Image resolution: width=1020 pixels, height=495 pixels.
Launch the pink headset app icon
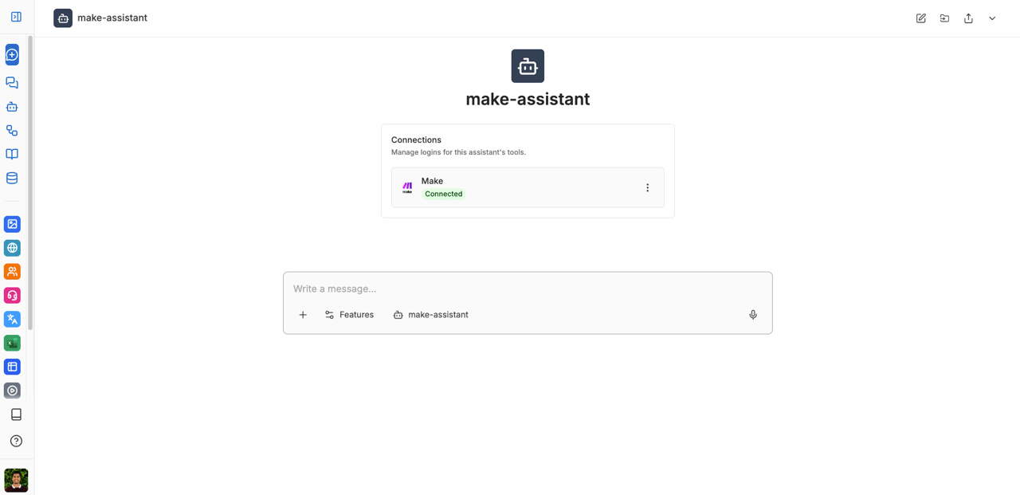click(12, 296)
